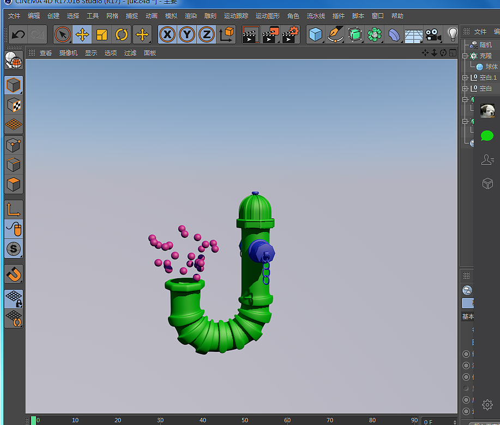Switch to Texture mode
The image size is (500, 425).
14,105
